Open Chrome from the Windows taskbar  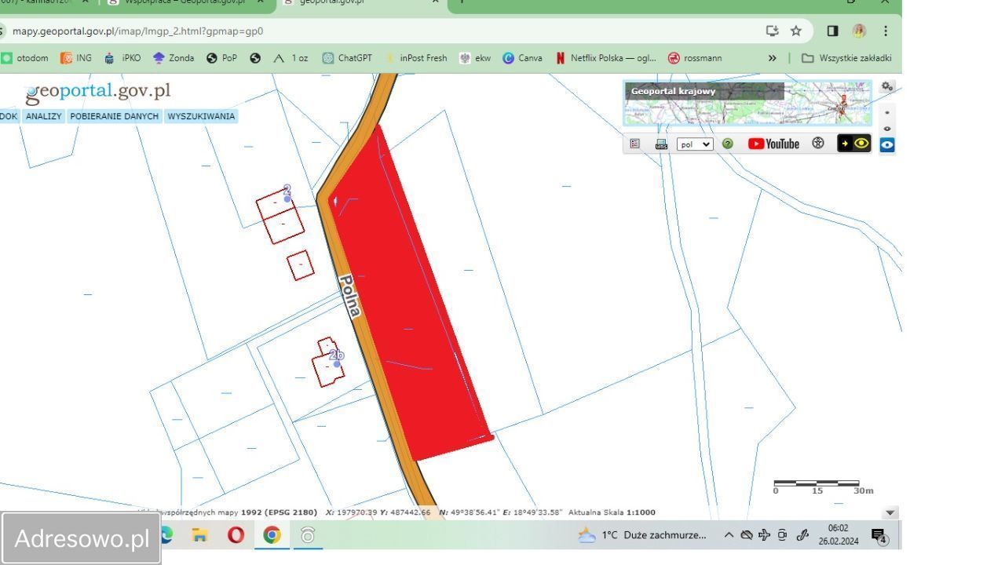(x=272, y=535)
